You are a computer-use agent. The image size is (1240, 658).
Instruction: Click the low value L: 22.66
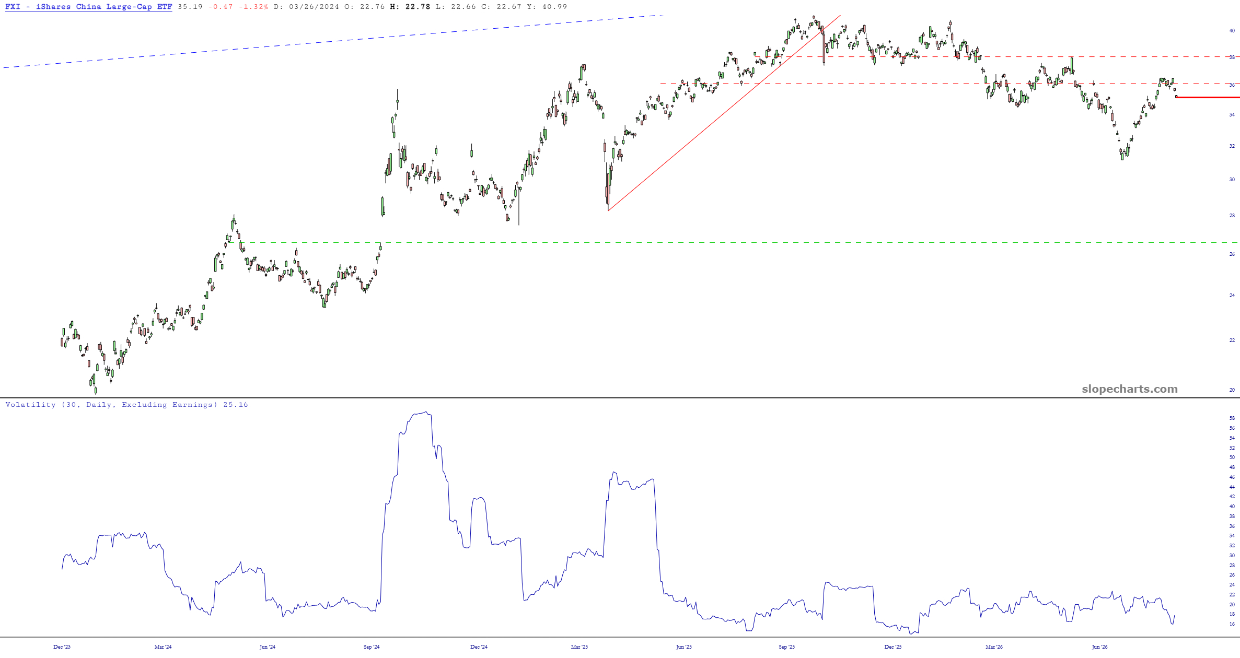pyautogui.click(x=456, y=7)
